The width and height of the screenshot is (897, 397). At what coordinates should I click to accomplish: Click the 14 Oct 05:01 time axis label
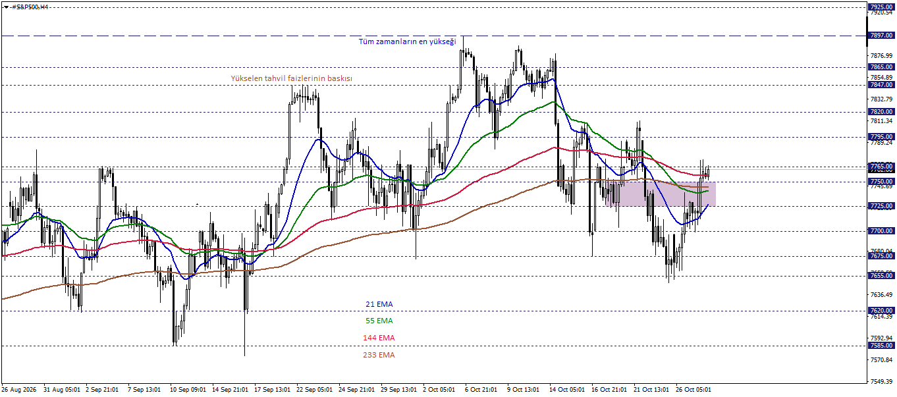[567, 390]
